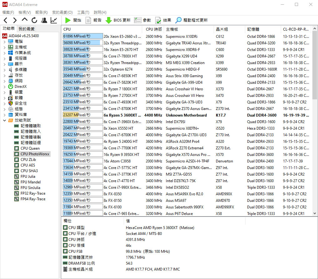Viewport: 318px width, 279px height.
Task: Expand the DirectX tree node
Action: pos(4,87)
